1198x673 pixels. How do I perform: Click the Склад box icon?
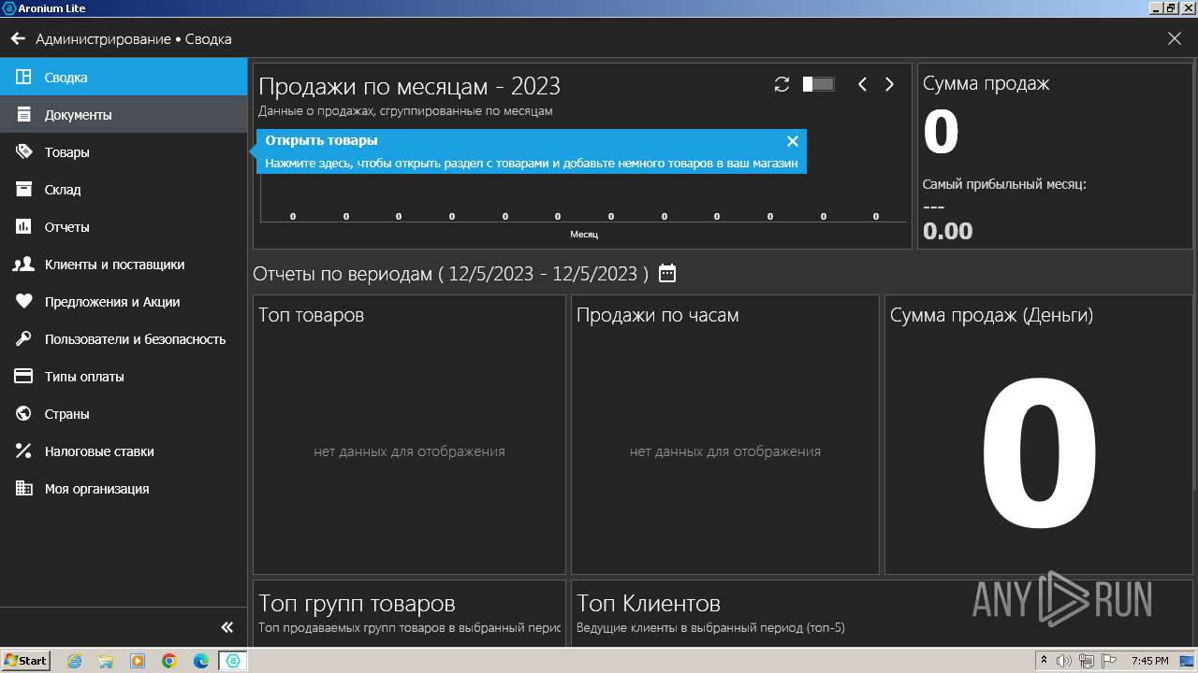[24, 190]
